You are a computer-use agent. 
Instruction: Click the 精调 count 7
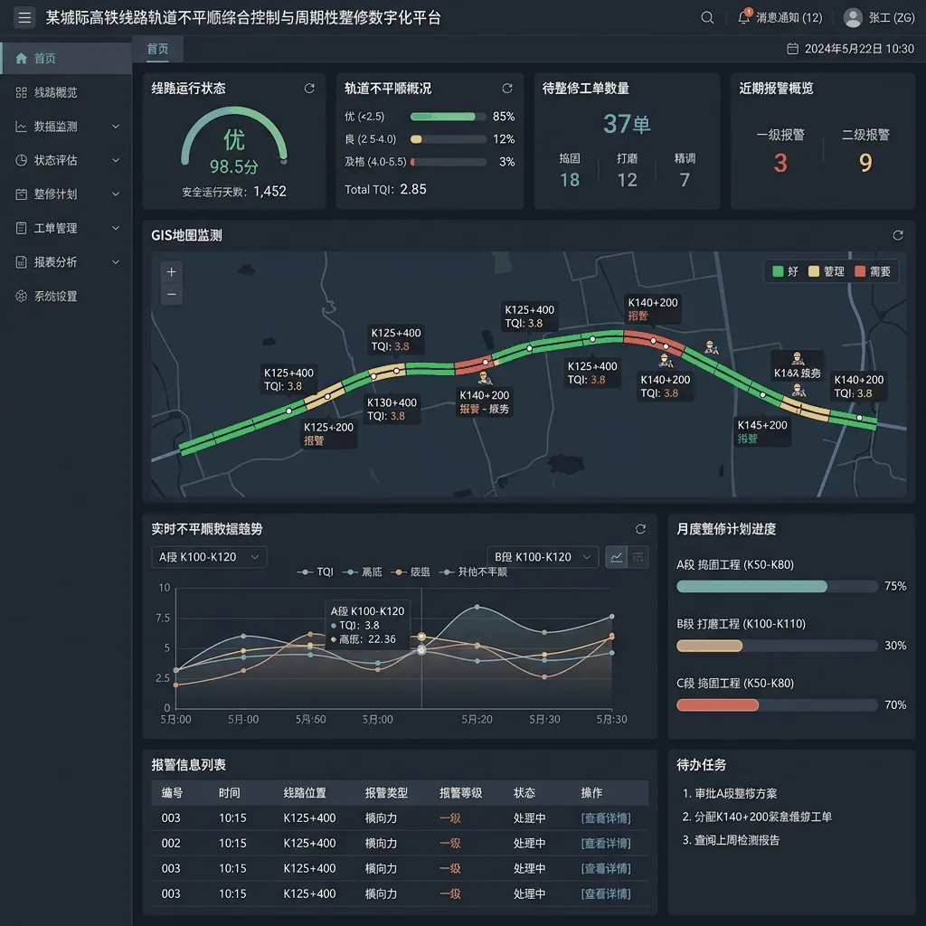pos(685,180)
